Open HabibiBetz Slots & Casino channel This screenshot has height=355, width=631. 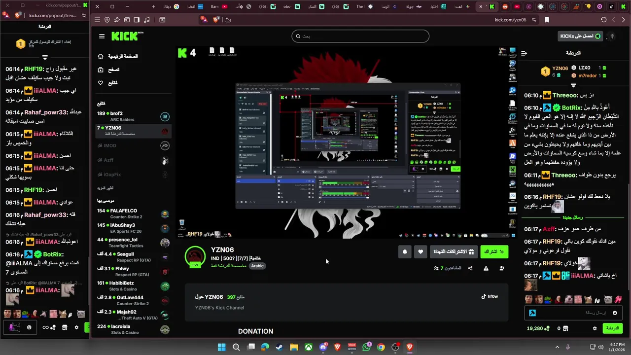click(133, 286)
